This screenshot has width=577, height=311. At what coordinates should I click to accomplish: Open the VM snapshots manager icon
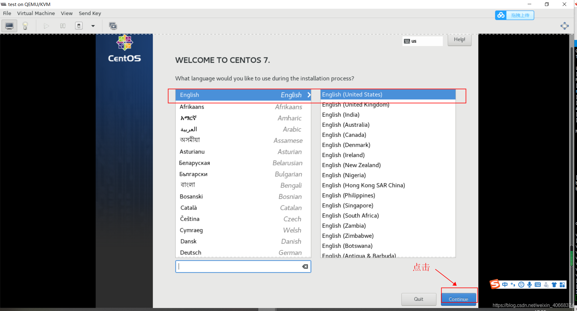(113, 26)
